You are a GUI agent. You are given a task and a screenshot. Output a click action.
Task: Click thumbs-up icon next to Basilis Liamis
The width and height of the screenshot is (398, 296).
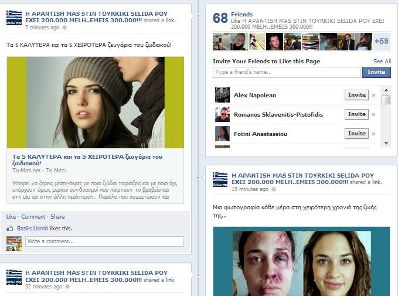[x=10, y=229]
